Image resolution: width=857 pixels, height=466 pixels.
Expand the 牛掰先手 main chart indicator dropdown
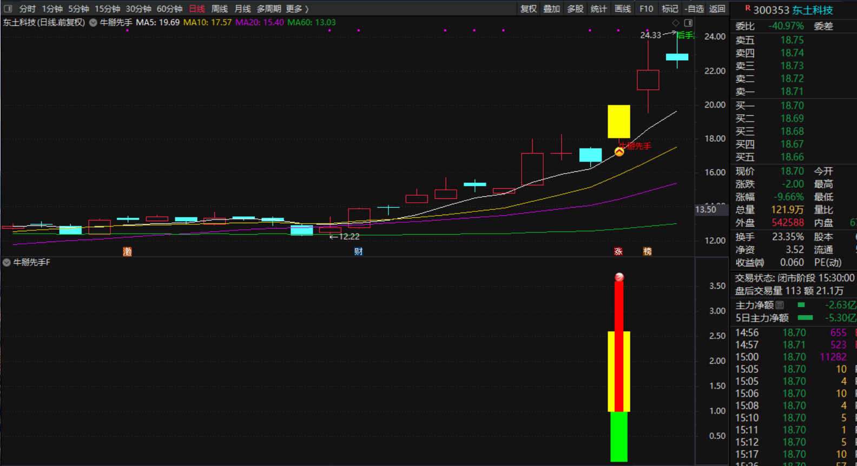(93, 23)
